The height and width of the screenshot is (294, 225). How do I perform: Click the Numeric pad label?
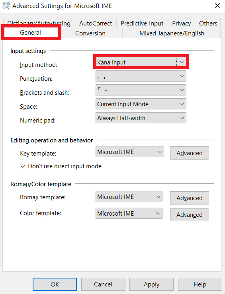pos(38,121)
